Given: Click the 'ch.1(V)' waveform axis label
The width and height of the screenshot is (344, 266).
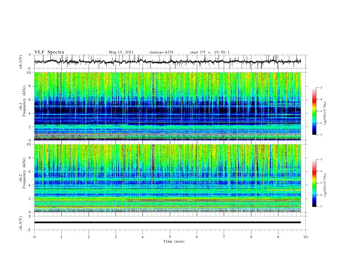Looking at the screenshot, I should [21, 62].
